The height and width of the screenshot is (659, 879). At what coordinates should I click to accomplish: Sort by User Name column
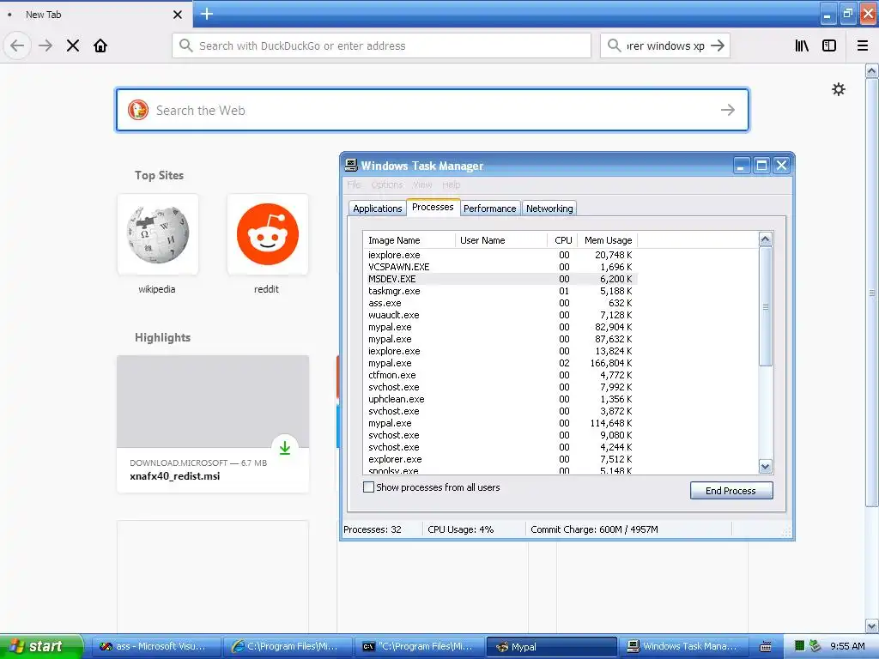click(x=500, y=240)
